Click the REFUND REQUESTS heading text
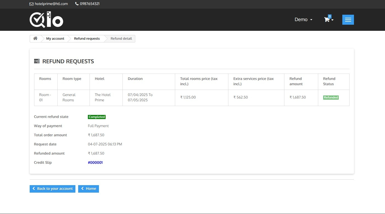This screenshot has height=214, width=385. tap(68, 61)
